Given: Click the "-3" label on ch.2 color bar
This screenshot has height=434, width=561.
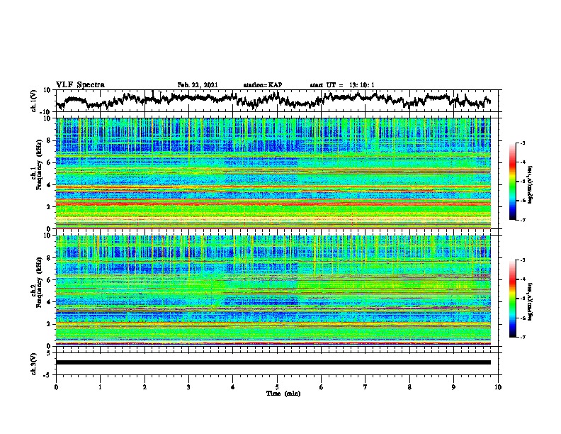Looking at the screenshot, I should (x=522, y=260).
